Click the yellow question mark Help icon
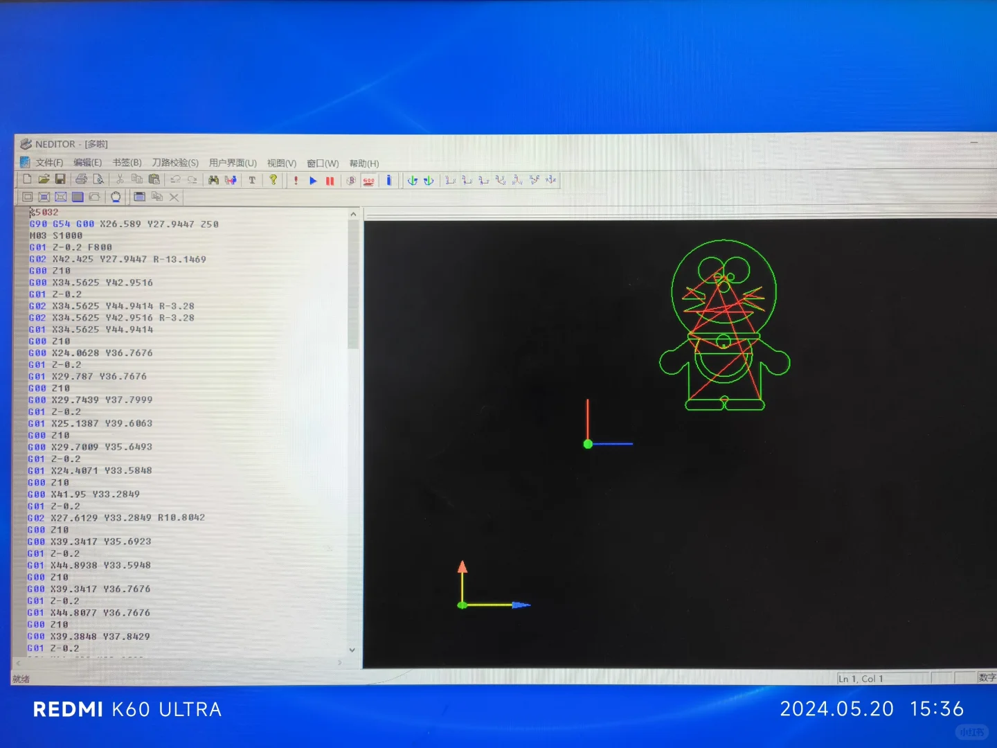The width and height of the screenshot is (997, 748). [x=273, y=180]
